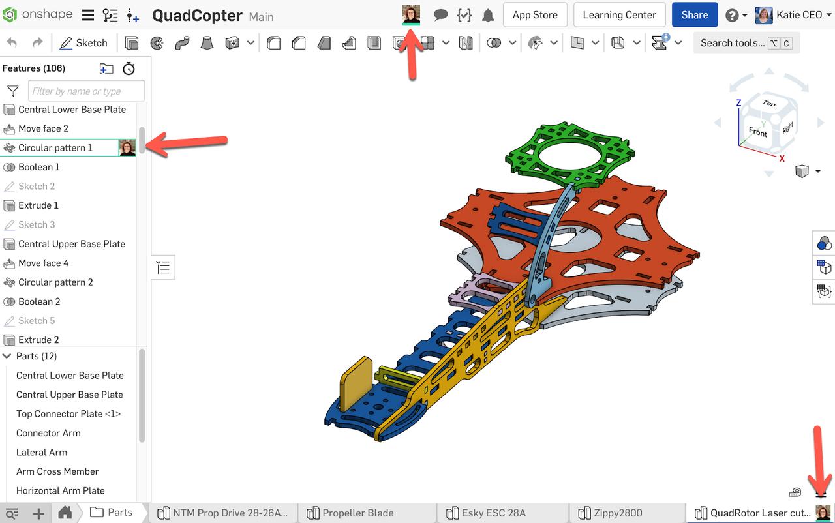Open the Fillet tool
The height and width of the screenshot is (523, 835).
point(273,42)
